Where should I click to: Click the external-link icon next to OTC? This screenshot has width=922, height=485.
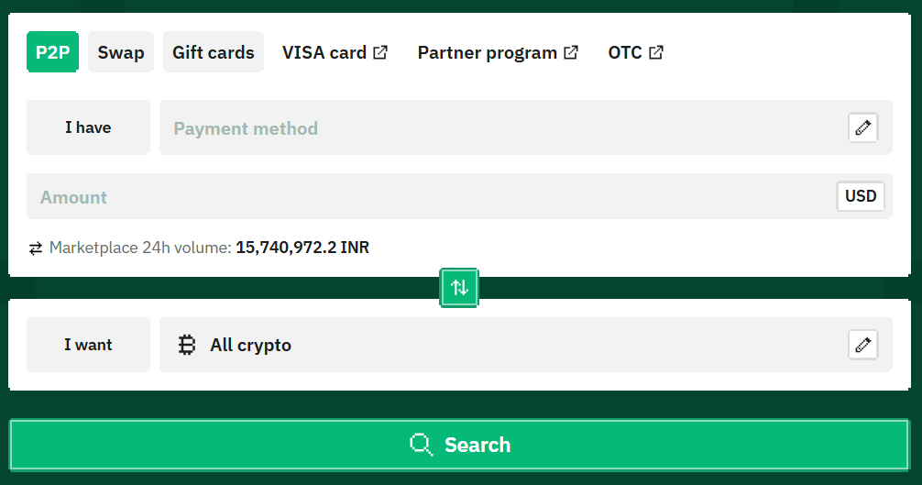[656, 52]
